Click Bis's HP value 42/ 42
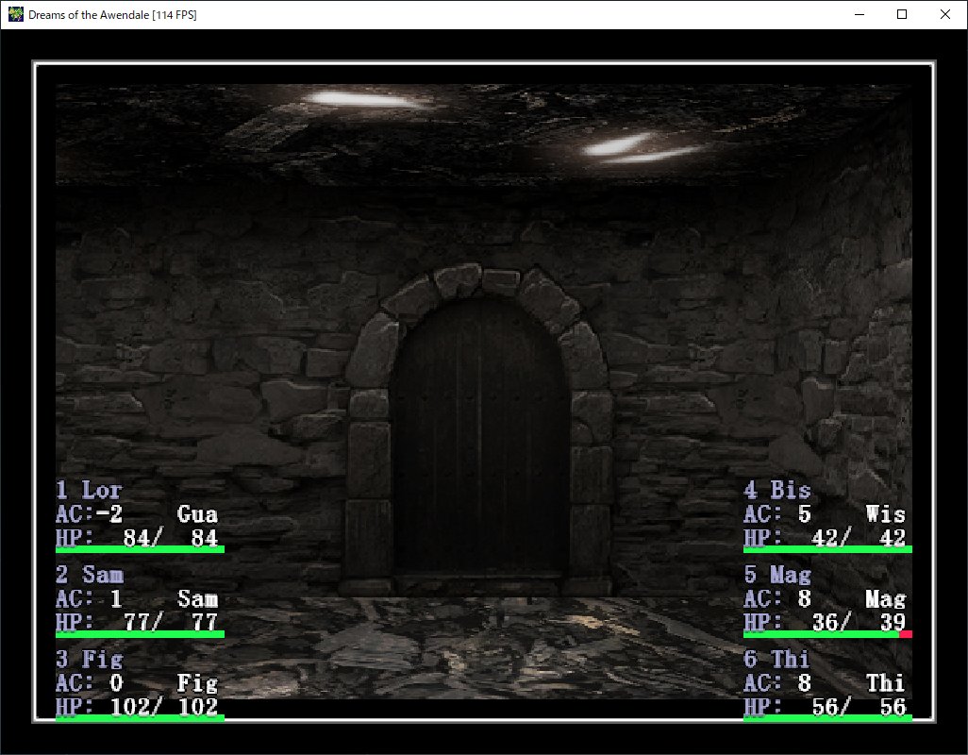This screenshot has height=755, width=968. click(859, 538)
